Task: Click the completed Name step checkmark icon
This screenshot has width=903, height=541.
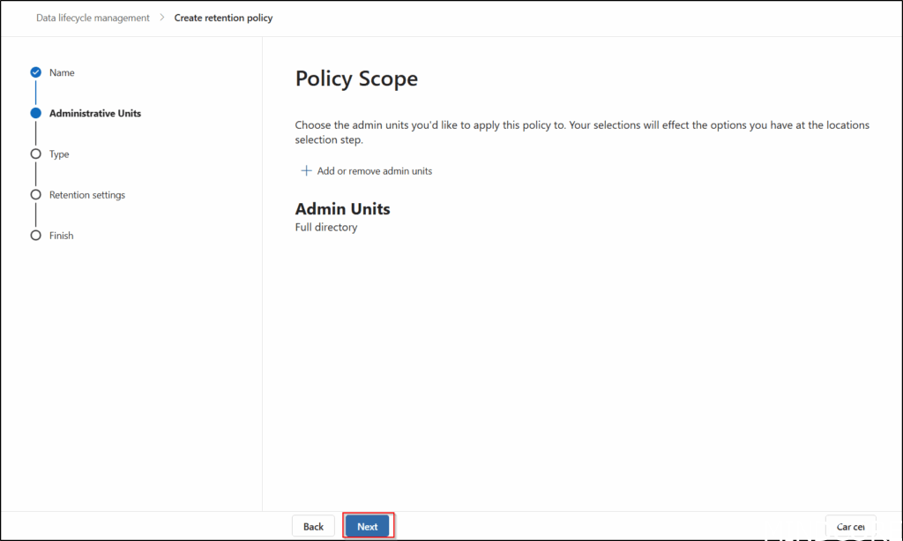Action: coord(35,72)
